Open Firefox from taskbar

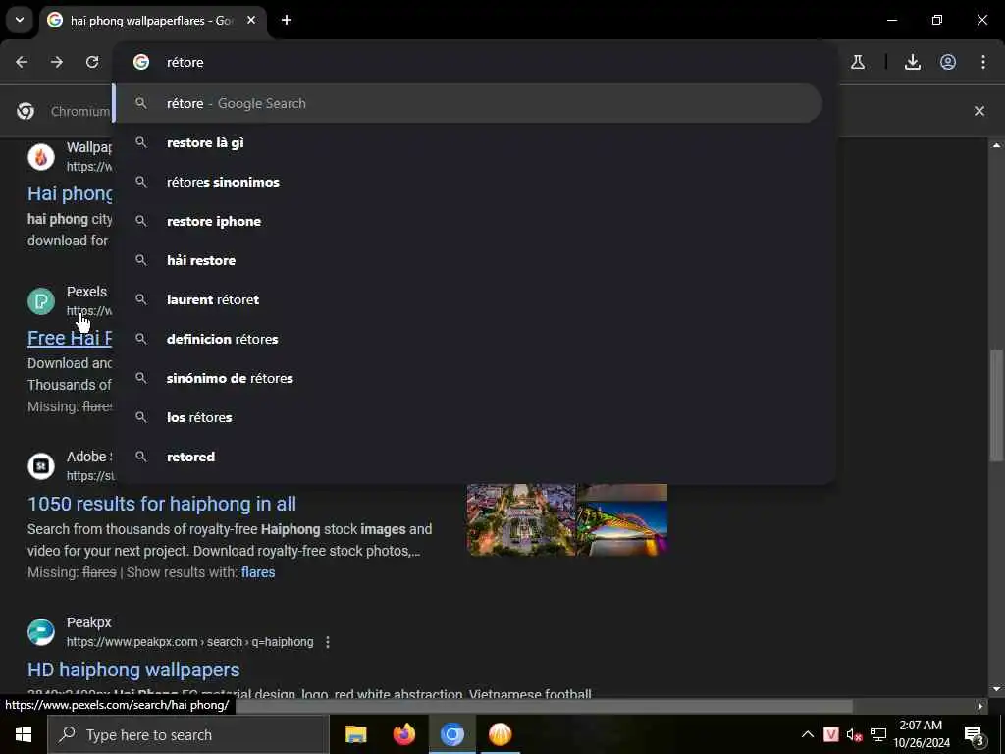(403, 734)
